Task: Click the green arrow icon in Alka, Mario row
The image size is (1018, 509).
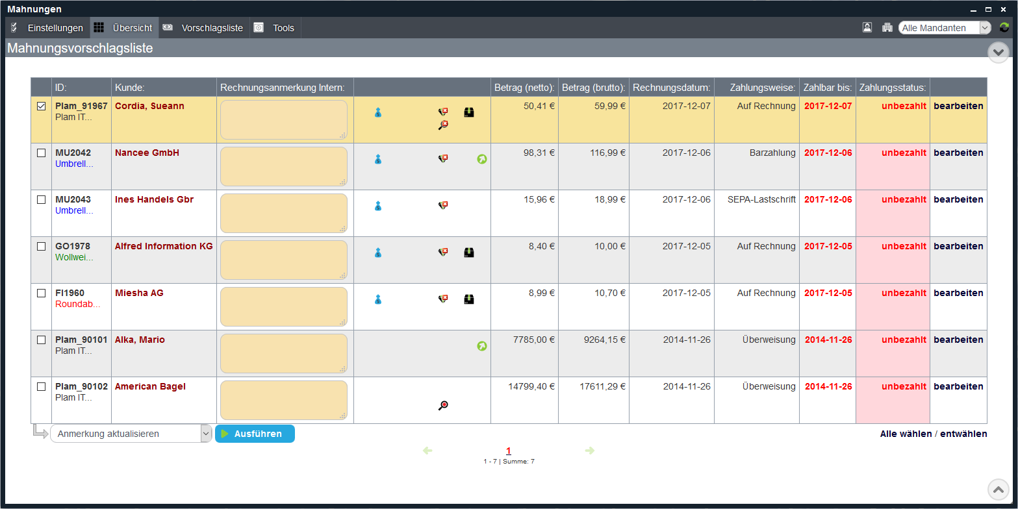Action: [481, 346]
